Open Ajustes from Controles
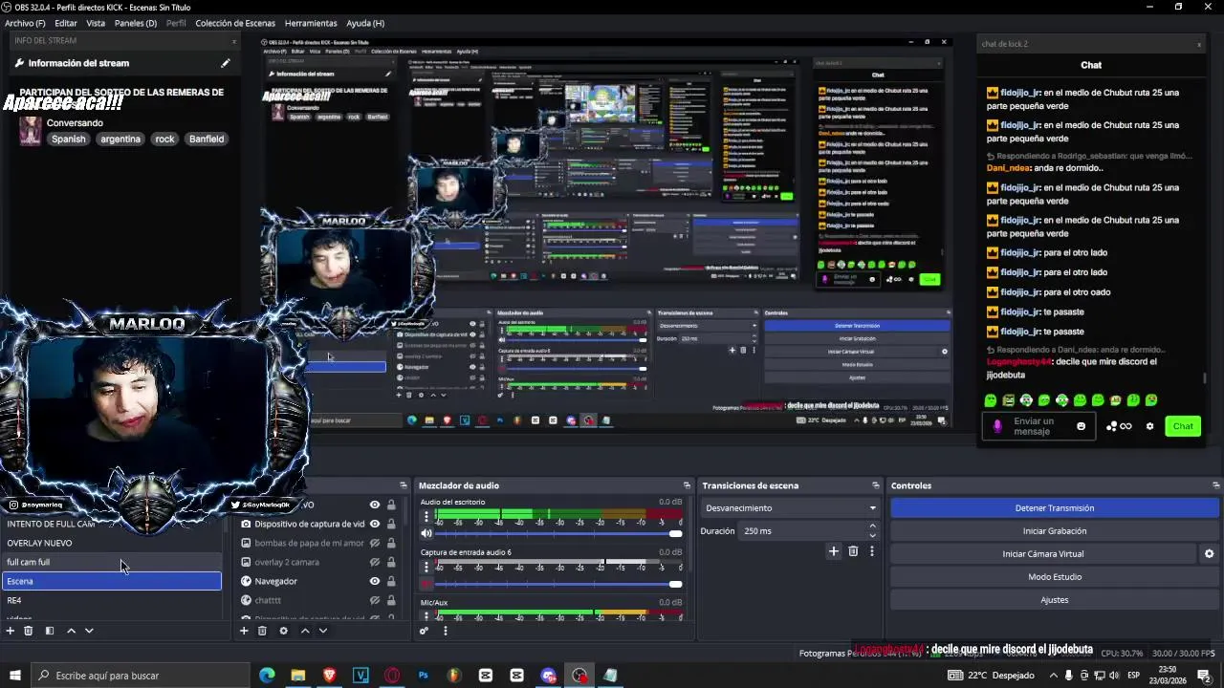 pyautogui.click(x=1055, y=600)
